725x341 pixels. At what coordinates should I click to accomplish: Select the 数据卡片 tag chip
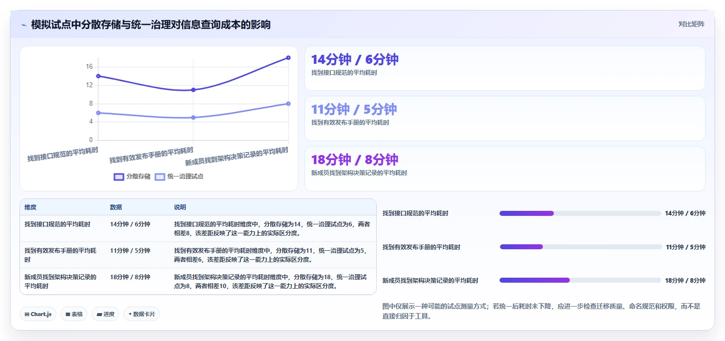click(142, 314)
